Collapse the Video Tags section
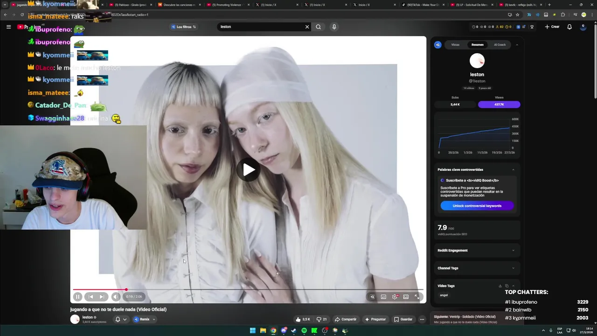597x336 pixels. coord(514,286)
